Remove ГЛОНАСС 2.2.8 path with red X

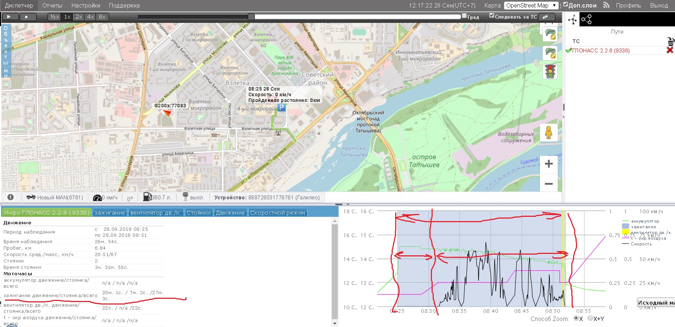[670, 50]
